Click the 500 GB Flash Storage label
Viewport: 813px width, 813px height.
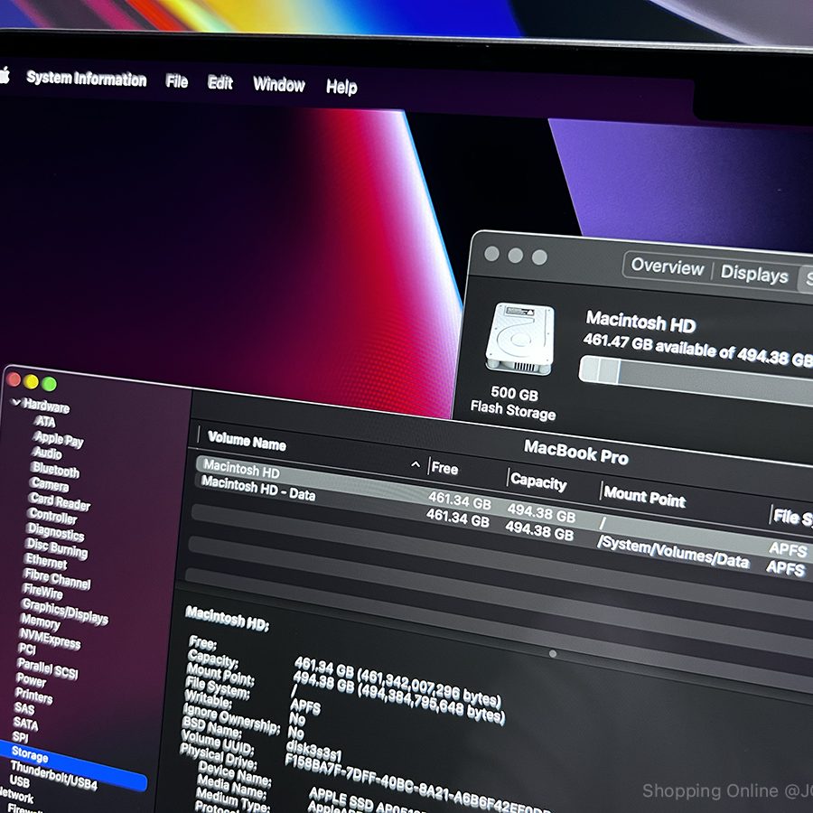(x=513, y=403)
